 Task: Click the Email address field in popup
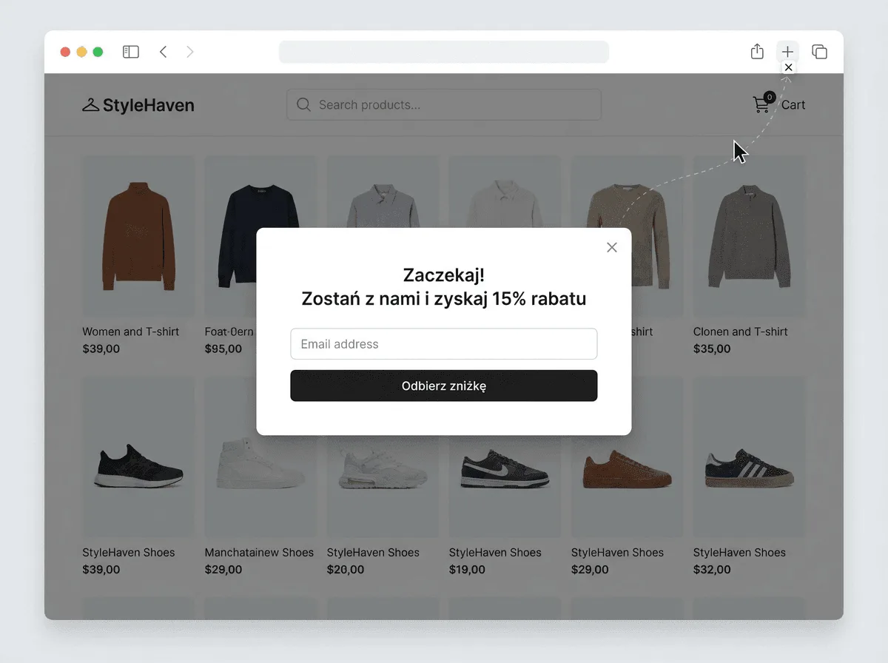pos(443,344)
